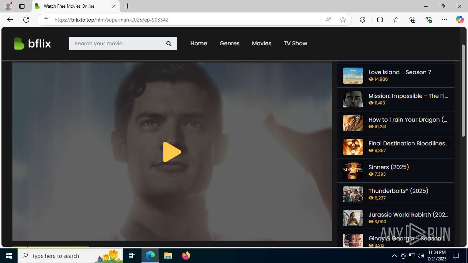Click view count 3,950
This screenshot has height=263, width=468.
click(x=377, y=222)
